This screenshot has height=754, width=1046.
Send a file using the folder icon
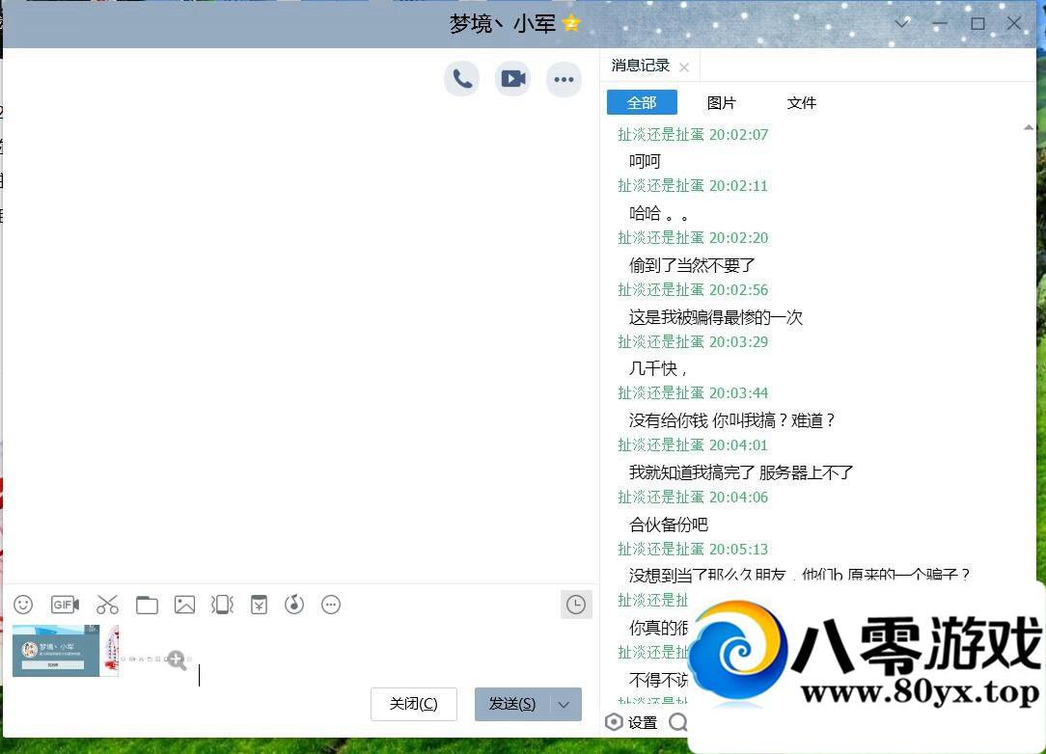[147, 605]
